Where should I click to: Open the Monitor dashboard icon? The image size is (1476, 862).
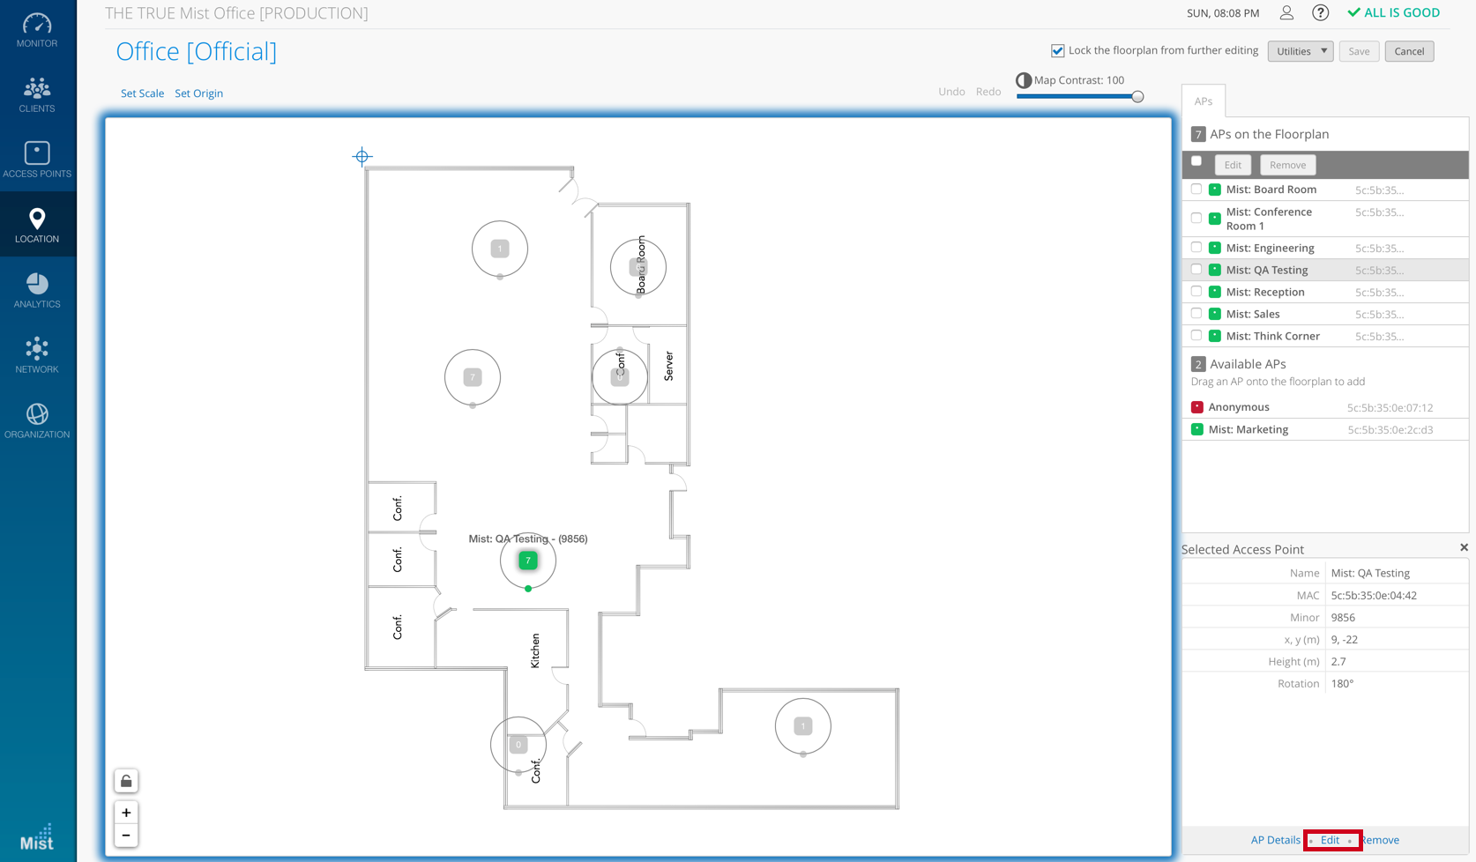[x=37, y=30]
